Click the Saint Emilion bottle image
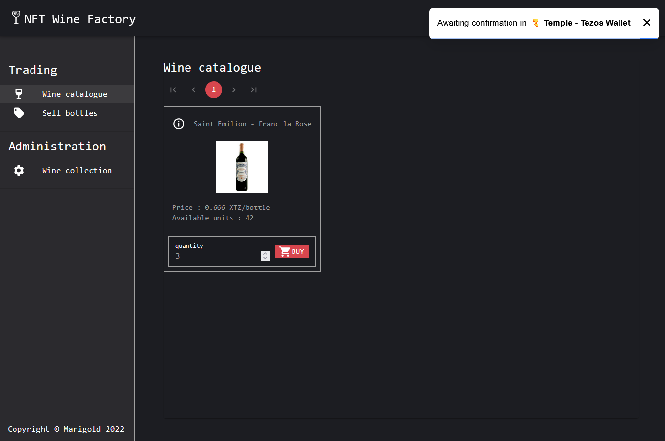 click(x=242, y=167)
